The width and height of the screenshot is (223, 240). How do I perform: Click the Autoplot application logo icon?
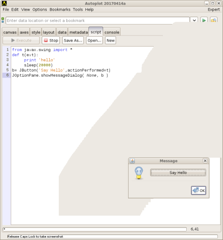(4, 3)
